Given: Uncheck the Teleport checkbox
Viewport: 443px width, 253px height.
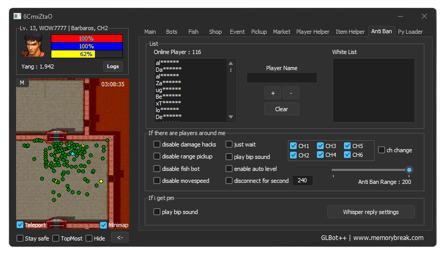Looking at the screenshot, I should 20,225.
